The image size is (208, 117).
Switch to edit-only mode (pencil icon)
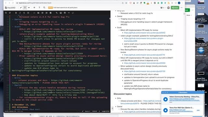click(x=21, y=8)
